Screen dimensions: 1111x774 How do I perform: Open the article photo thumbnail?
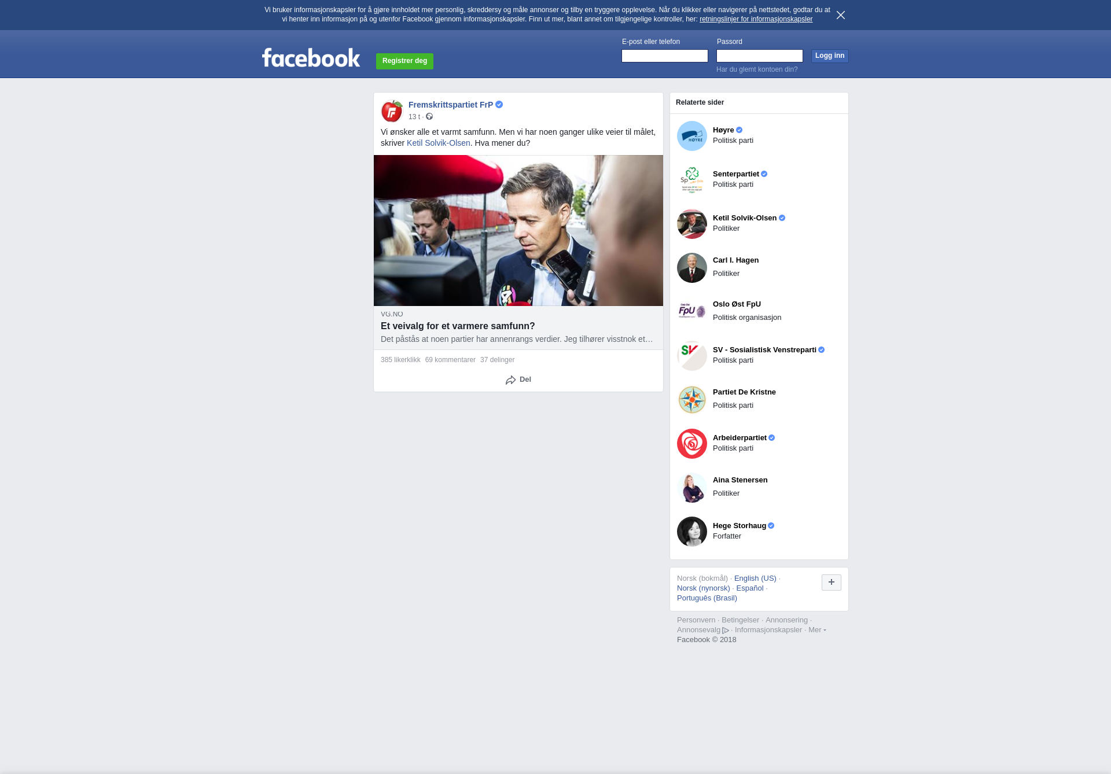[518, 230]
